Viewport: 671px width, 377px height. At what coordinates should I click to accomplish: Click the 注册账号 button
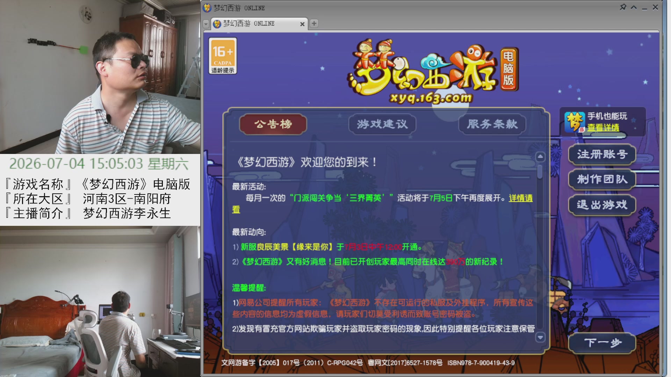pos(602,154)
